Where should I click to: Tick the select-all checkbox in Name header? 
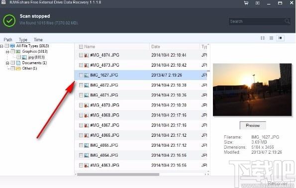click(x=81, y=47)
